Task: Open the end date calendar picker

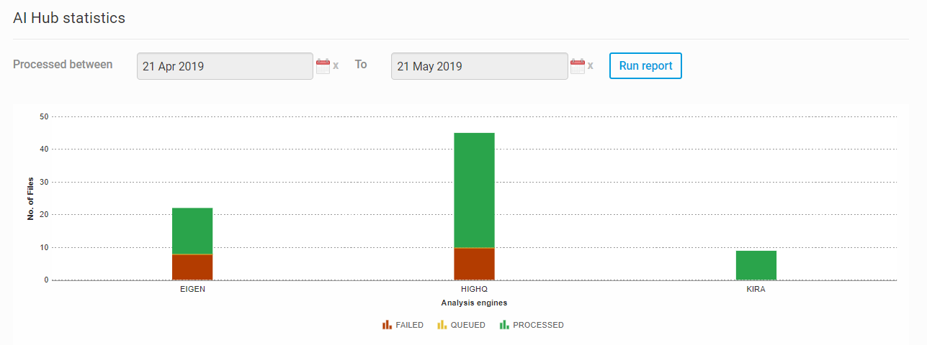Action: 577,66
